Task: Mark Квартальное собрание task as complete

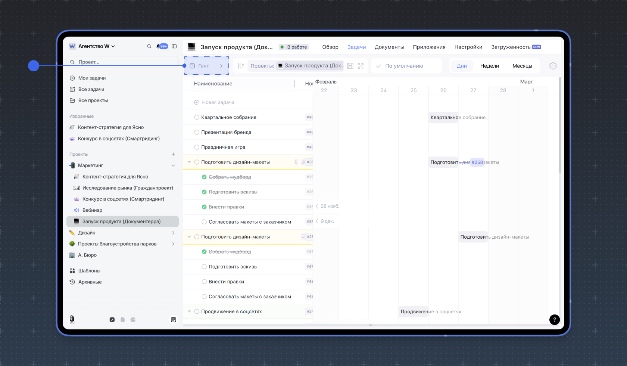Action: tap(197, 117)
